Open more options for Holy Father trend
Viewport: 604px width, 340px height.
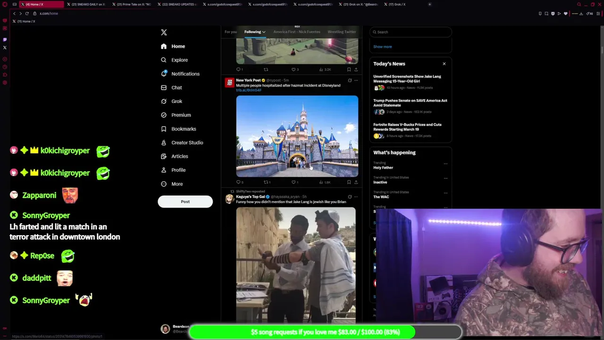(x=445, y=164)
